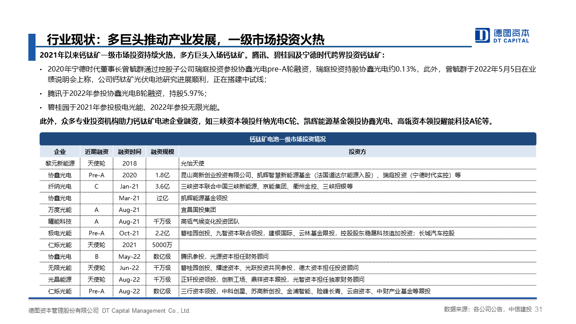Click the bold line starting "2021年以来钙钛矿"
Viewport: 576px width, 324px height.
(x=212, y=55)
